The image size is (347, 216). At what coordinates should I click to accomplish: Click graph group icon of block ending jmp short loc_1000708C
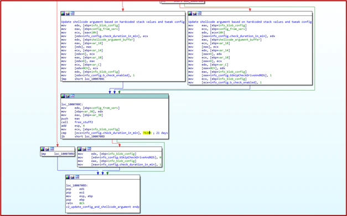72,14
